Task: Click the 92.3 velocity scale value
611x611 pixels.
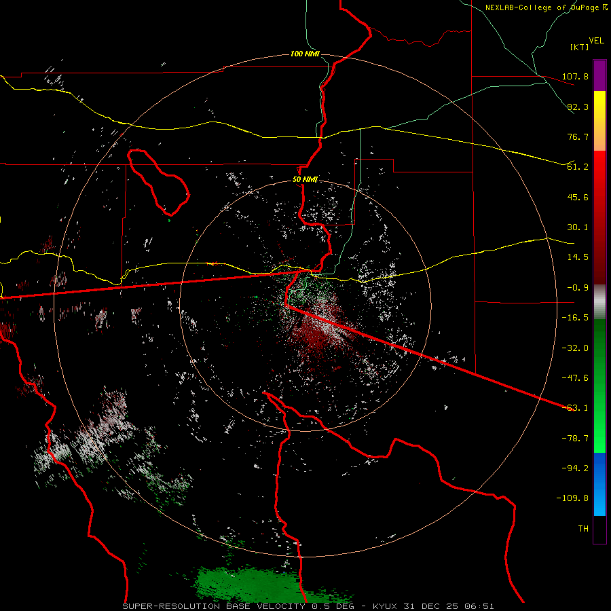Action: tap(578, 107)
